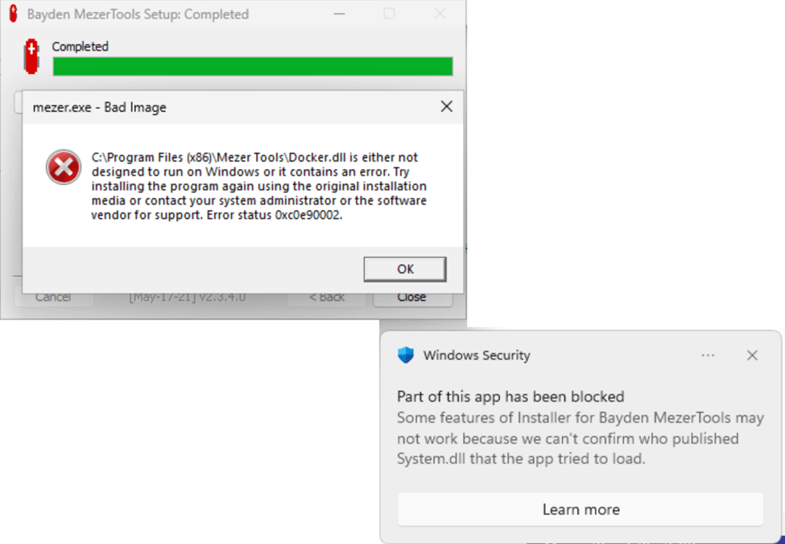Click the Windows Security shield icon
Viewport: 785px width, 544px height.
click(x=406, y=356)
